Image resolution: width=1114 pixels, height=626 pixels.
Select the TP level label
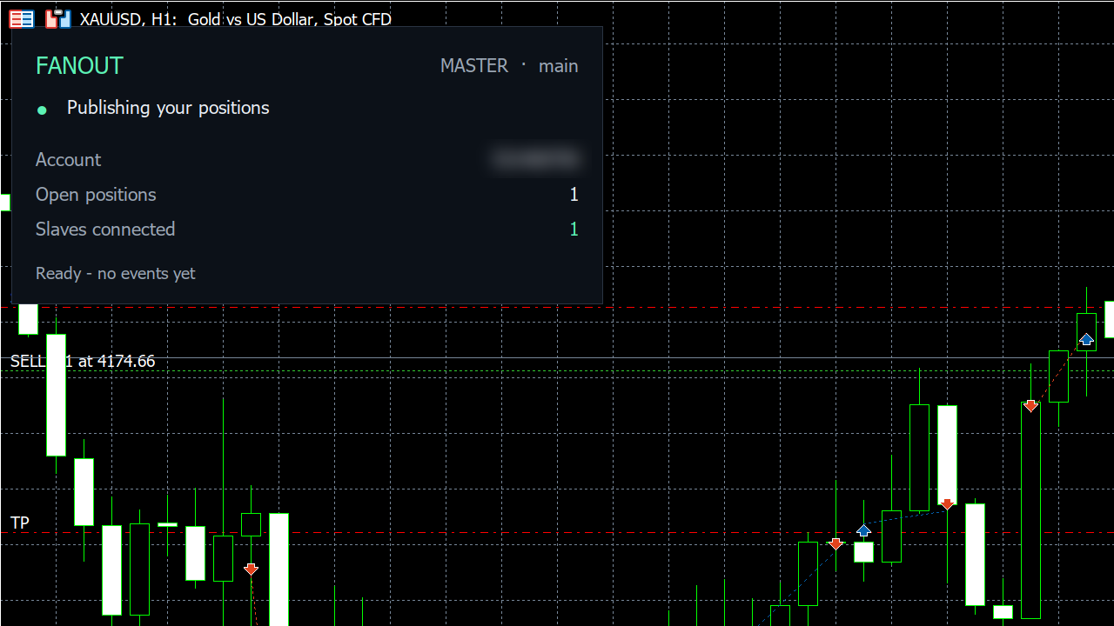(19, 523)
